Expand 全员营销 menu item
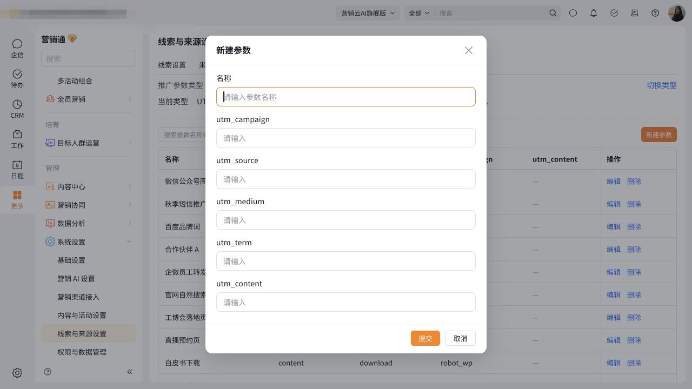692x389 pixels. 89,99
